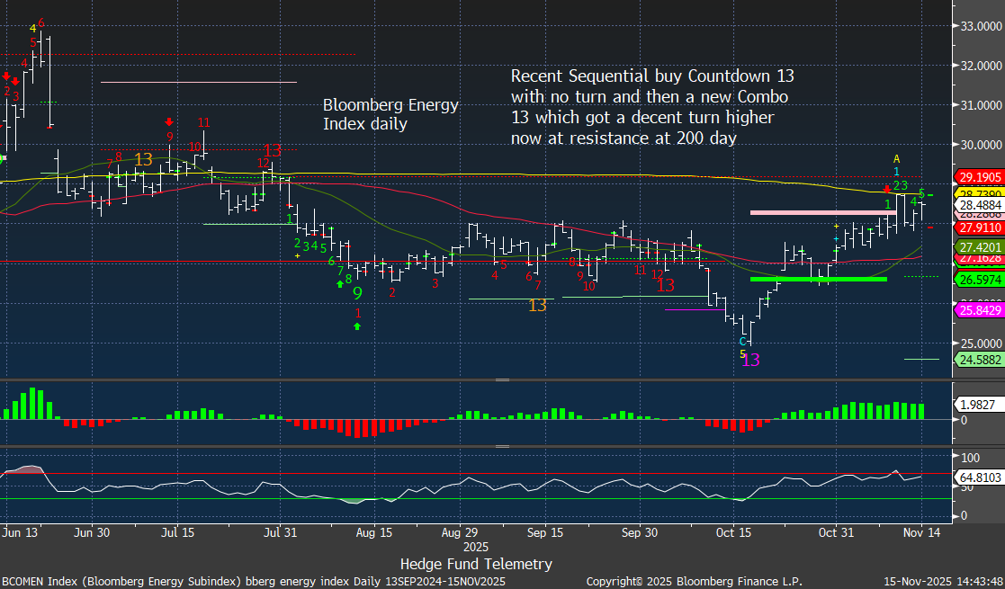The width and height of the screenshot is (1005, 589).
Task: Click the Recent Sequential buy Countdown text note
Action: click(651, 106)
